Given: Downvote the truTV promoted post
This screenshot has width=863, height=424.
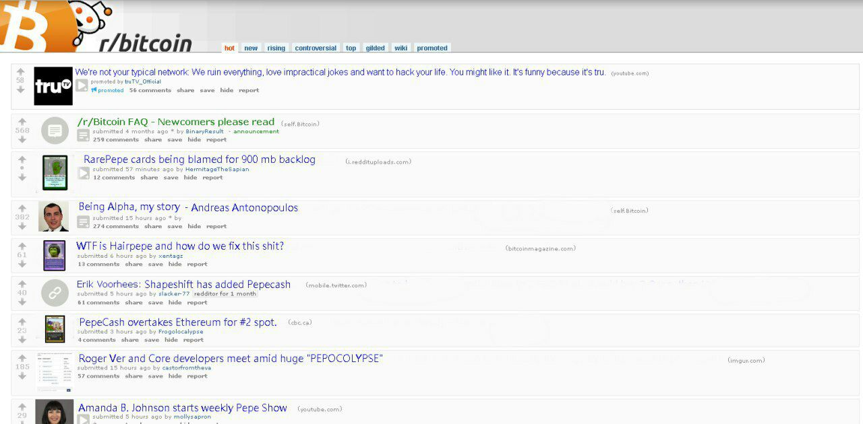Looking at the screenshot, I should click(20, 90).
